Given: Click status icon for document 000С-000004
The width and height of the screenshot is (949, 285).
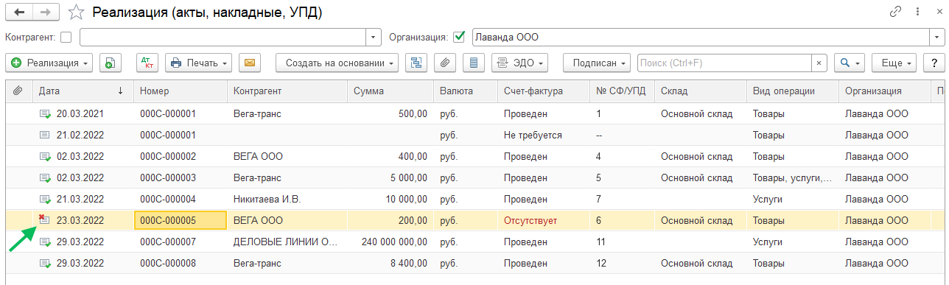Looking at the screenshot, I should (x=45, y=199).
